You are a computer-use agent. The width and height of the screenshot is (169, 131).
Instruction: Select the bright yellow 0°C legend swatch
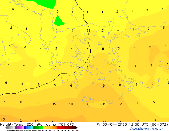pos(43,128)
